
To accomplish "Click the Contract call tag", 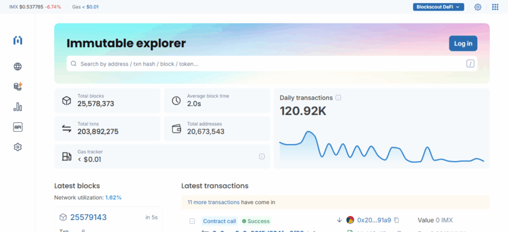I will click(219, 221).
